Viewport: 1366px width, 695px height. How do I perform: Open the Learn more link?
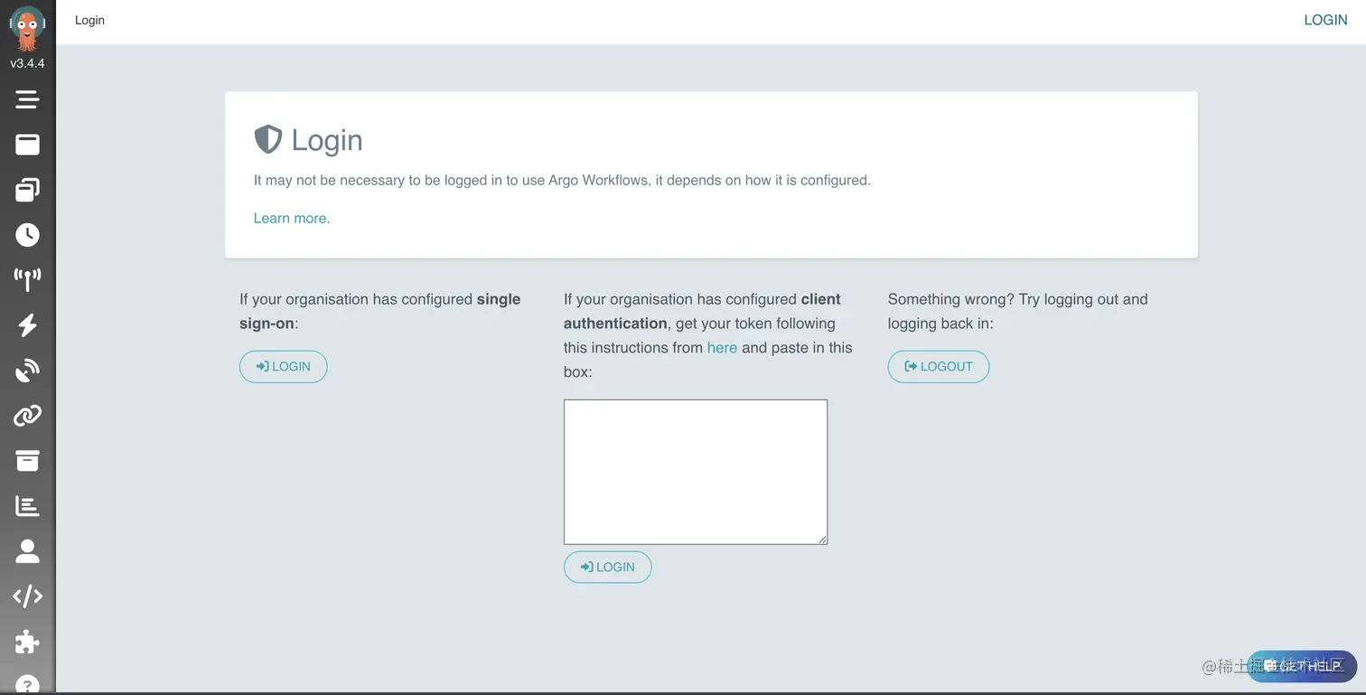(292, 218)
